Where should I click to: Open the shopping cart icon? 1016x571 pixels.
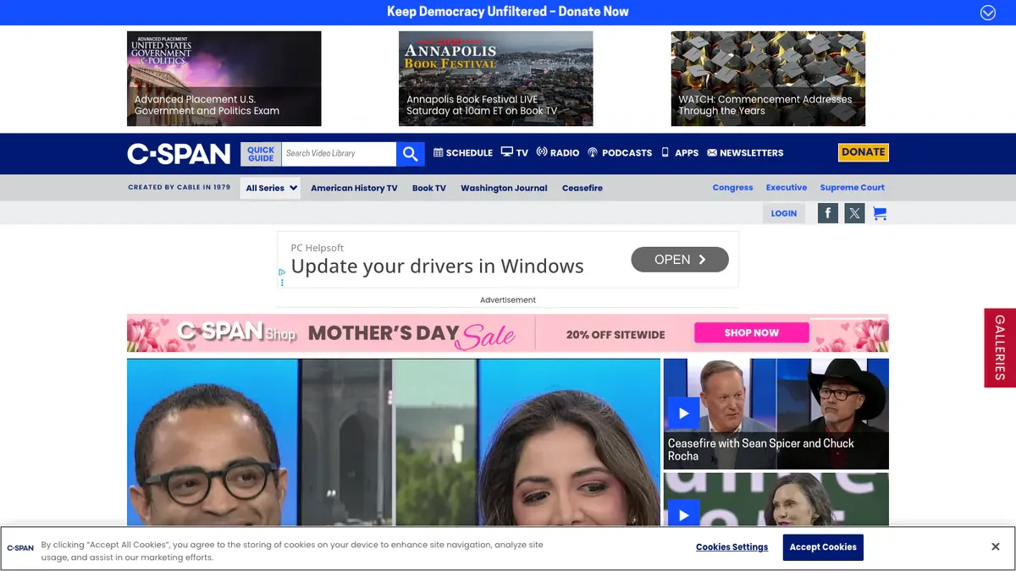click(x=880, y=213)
